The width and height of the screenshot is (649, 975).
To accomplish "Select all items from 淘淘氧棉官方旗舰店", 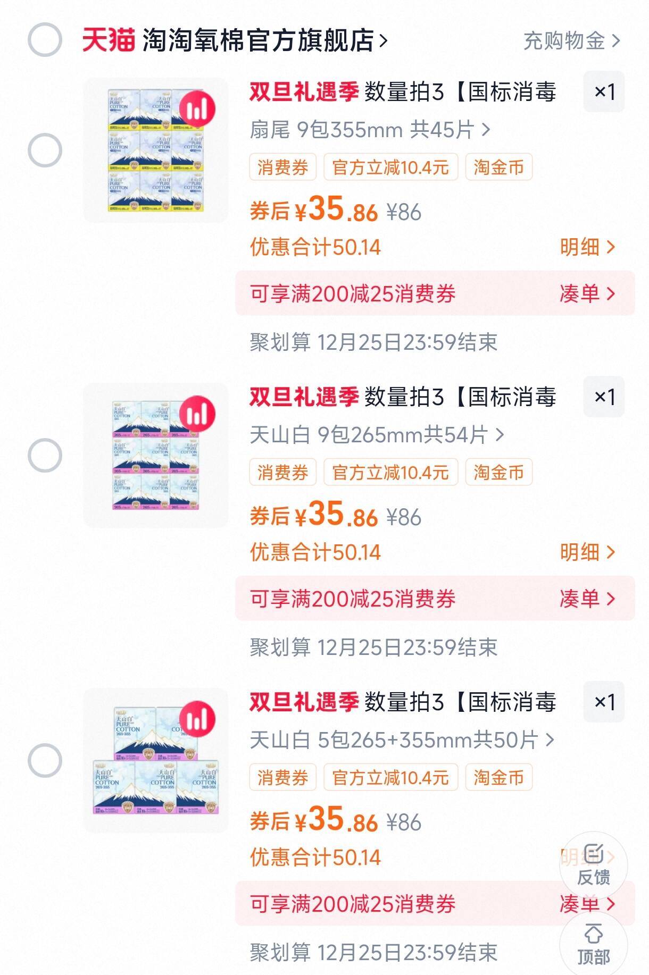I will (x=45, y=40).
